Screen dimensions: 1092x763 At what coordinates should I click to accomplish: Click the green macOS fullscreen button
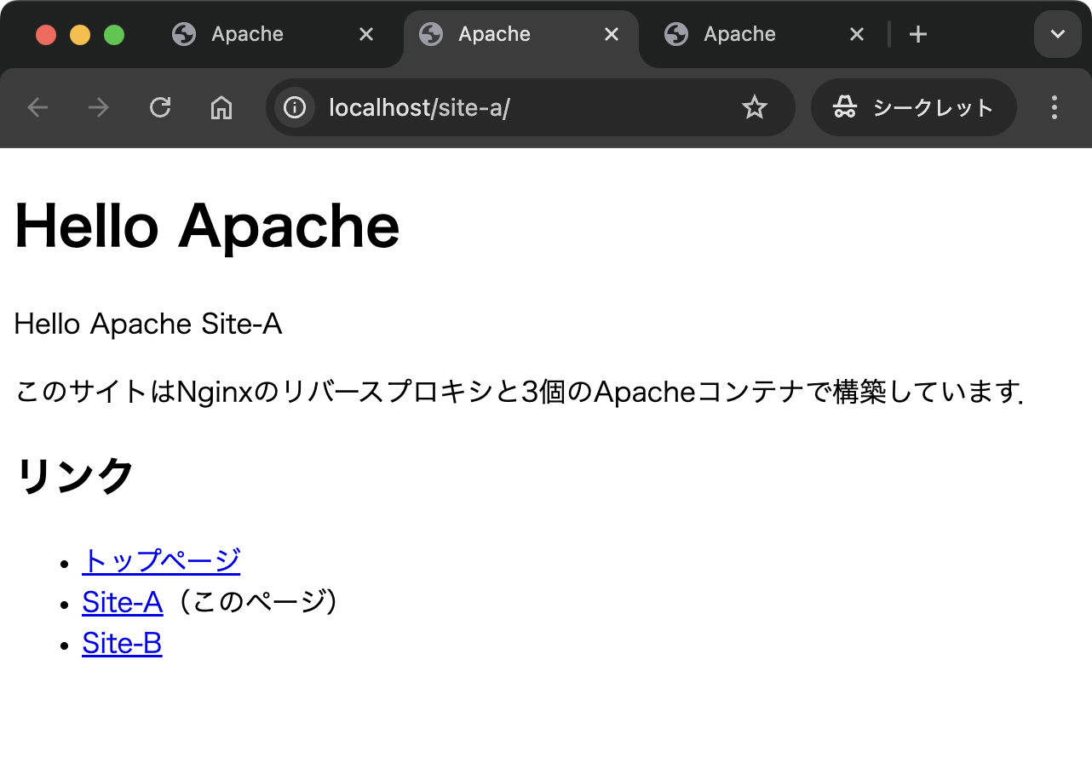(114, 35)
